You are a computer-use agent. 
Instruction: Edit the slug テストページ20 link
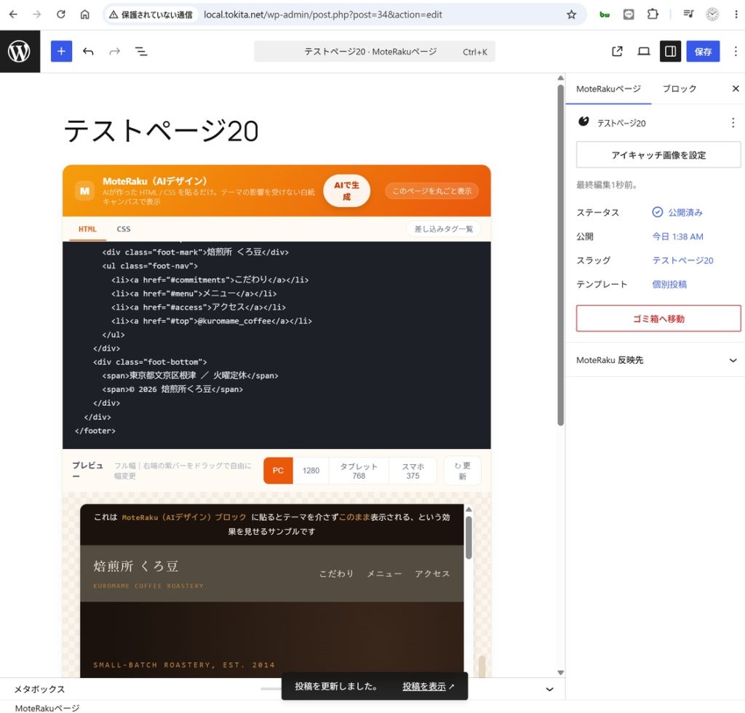[x=682, y=260]
